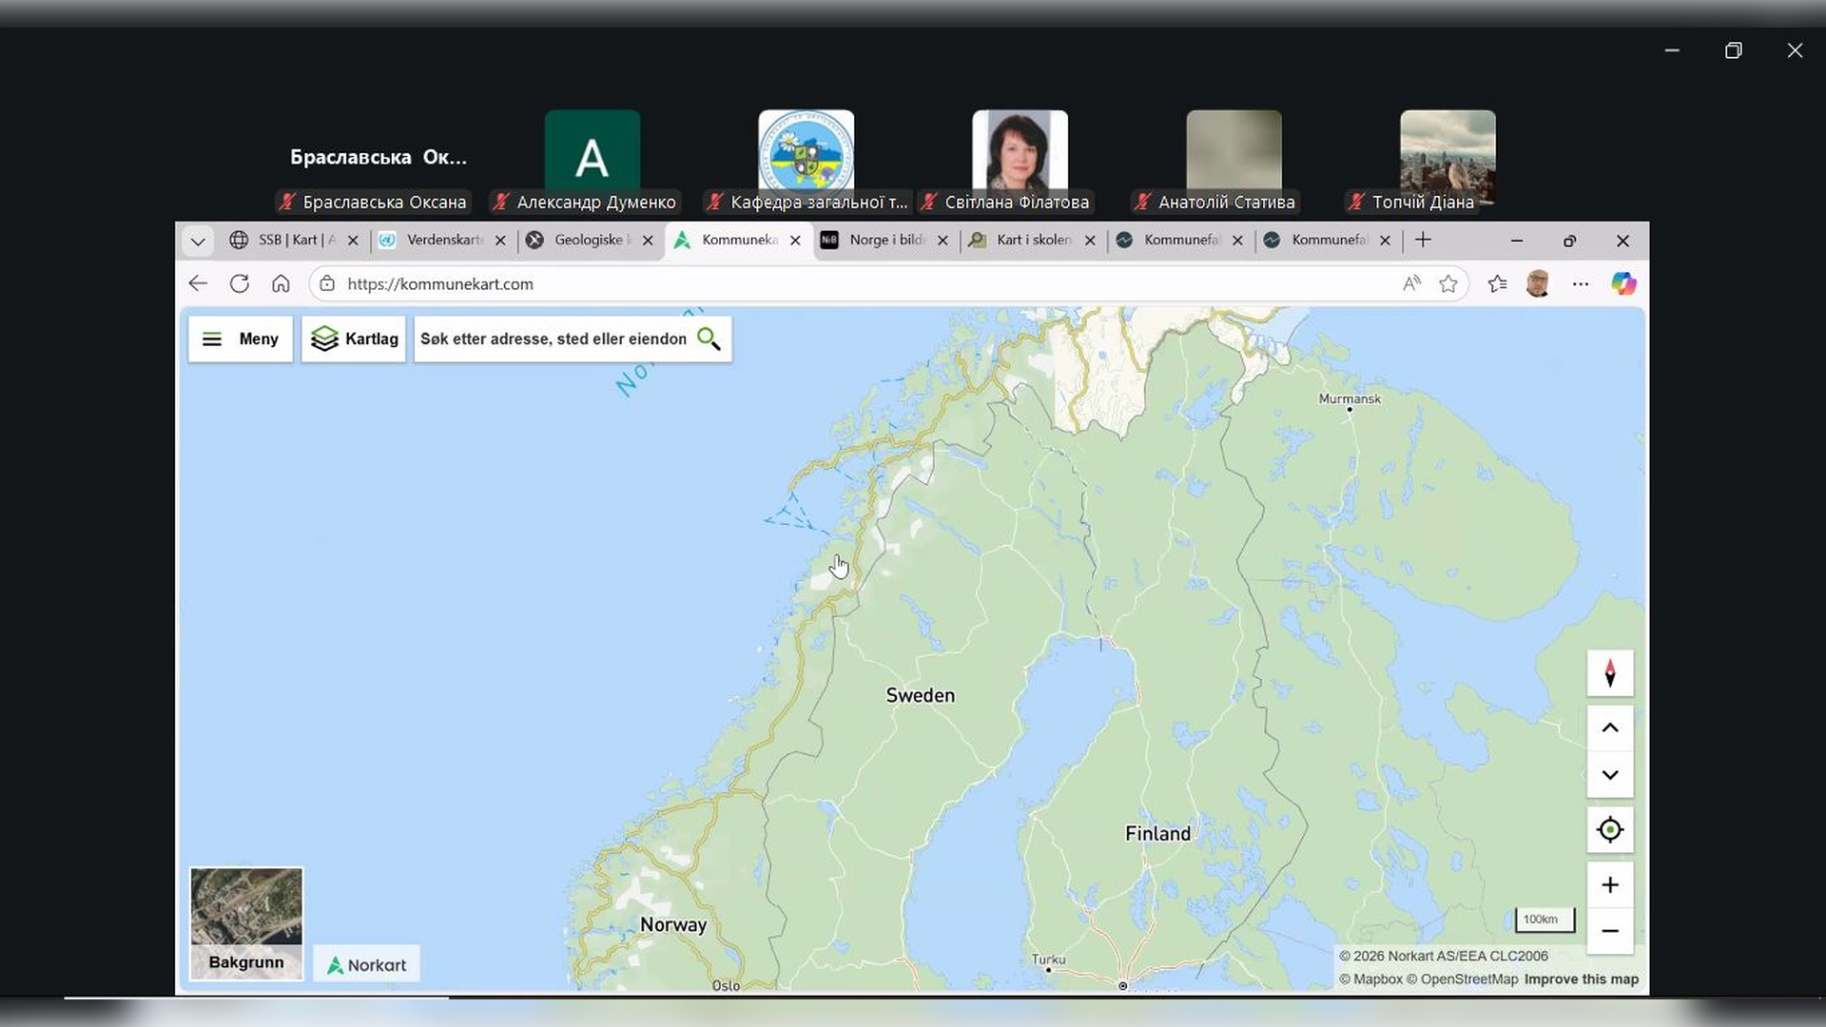Click the magnifier search icon
1826x1027 pixels.
709,339
